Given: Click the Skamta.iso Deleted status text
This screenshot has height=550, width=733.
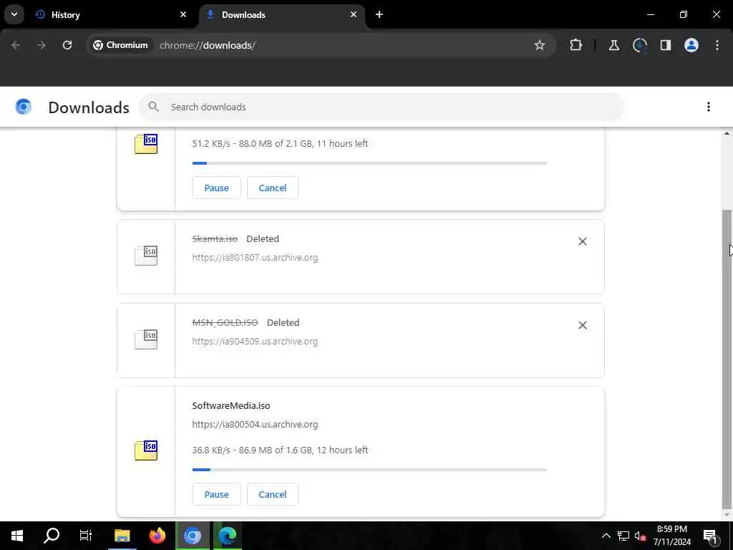Looking at the screenshot, I should 262,239.
